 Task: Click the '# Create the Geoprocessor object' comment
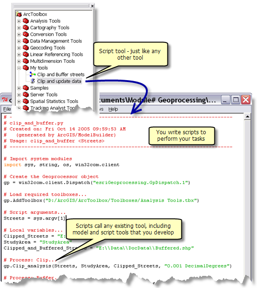pos(51,177)
